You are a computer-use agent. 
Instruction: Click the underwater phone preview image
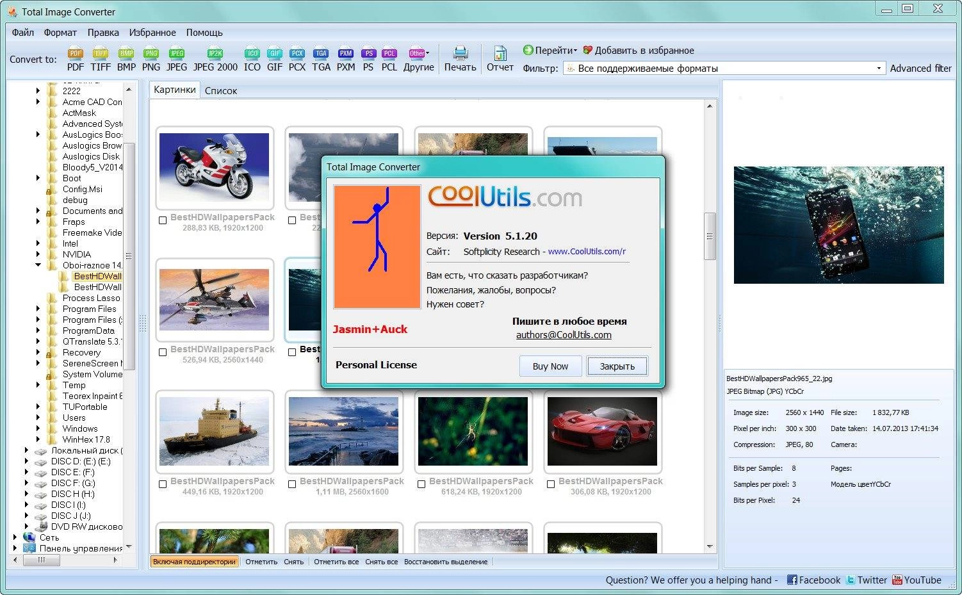tap(838, 225)
